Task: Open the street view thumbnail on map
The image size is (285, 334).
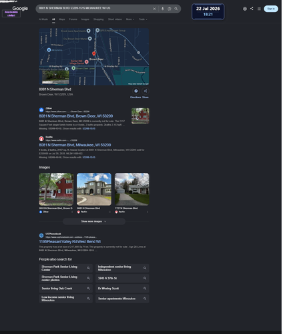Action: 55,77
